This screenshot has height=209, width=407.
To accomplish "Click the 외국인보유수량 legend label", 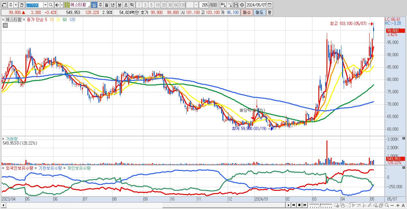I will click(19, 168).
